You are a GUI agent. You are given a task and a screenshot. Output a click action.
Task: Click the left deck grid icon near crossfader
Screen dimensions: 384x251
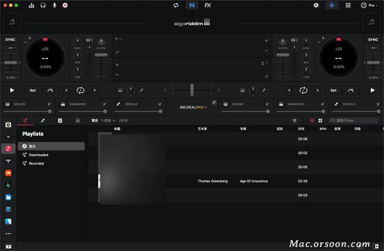(x=120, y=90)
